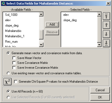Close the Mahalanobis Distance dialog

[108, 3]
